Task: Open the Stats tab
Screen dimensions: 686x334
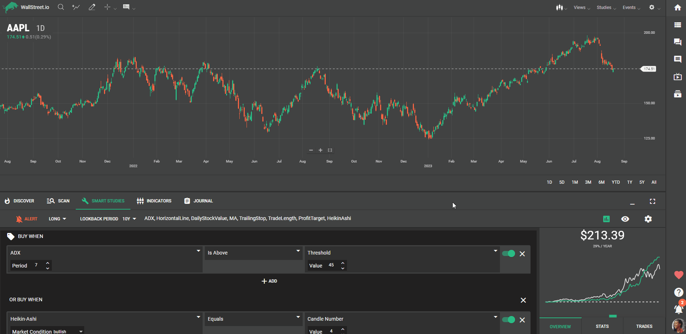Action: coord(602,326)
